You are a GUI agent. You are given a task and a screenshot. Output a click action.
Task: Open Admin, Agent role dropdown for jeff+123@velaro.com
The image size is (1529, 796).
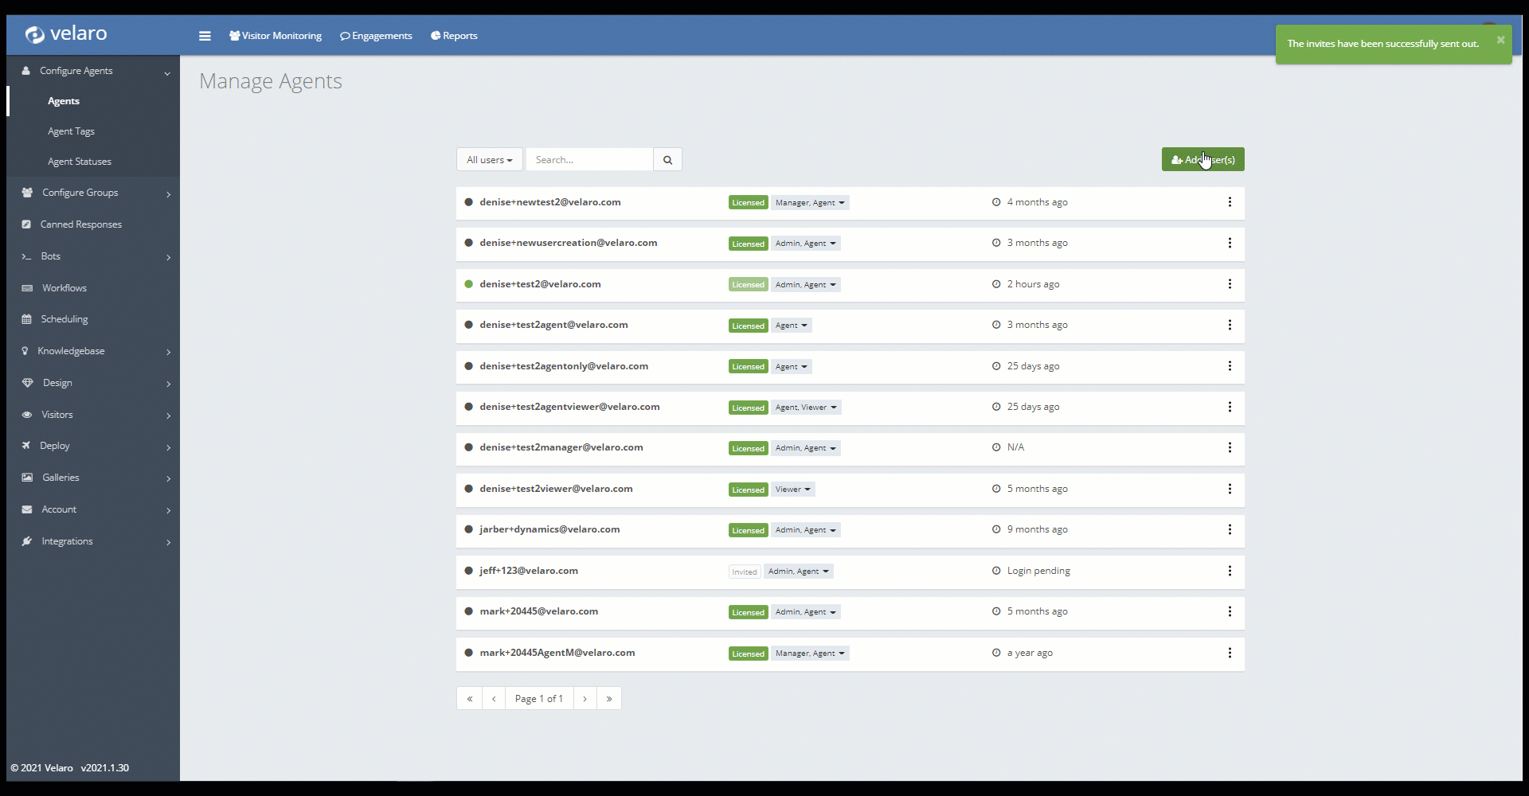pyautogui.click(x=798, y=572)
